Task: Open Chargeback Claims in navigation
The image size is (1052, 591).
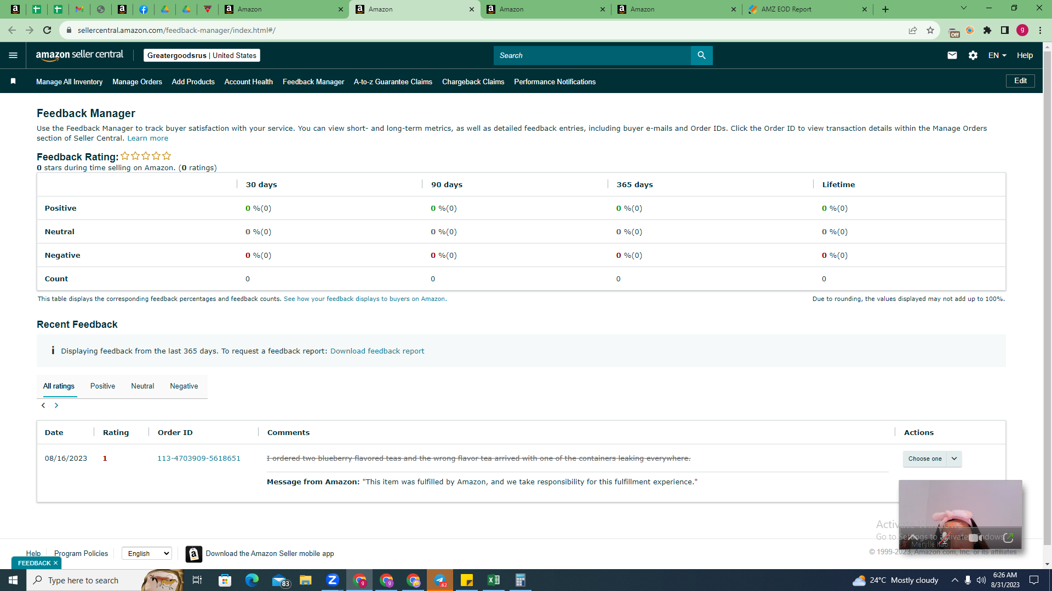Action: point(473,82)
